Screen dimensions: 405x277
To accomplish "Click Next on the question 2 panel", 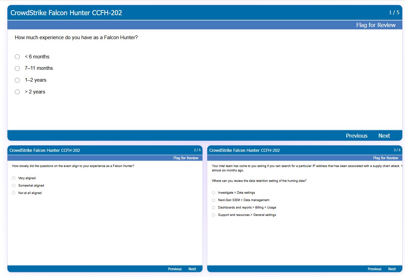I will coord(192,269).
